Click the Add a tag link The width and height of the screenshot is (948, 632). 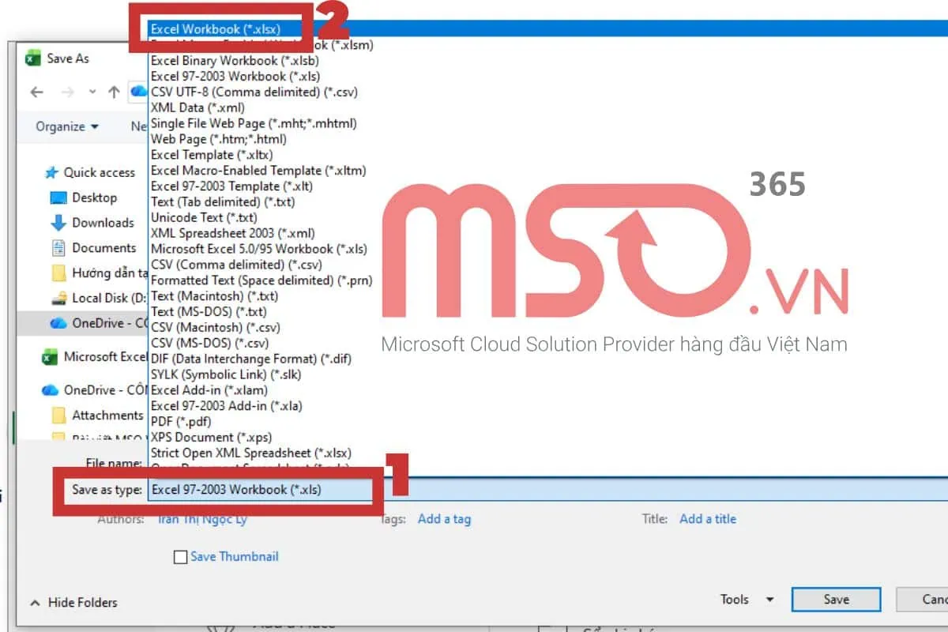point(444,519)
